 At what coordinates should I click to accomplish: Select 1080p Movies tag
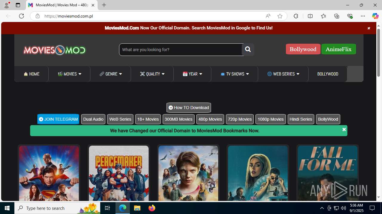click(270, 119)
